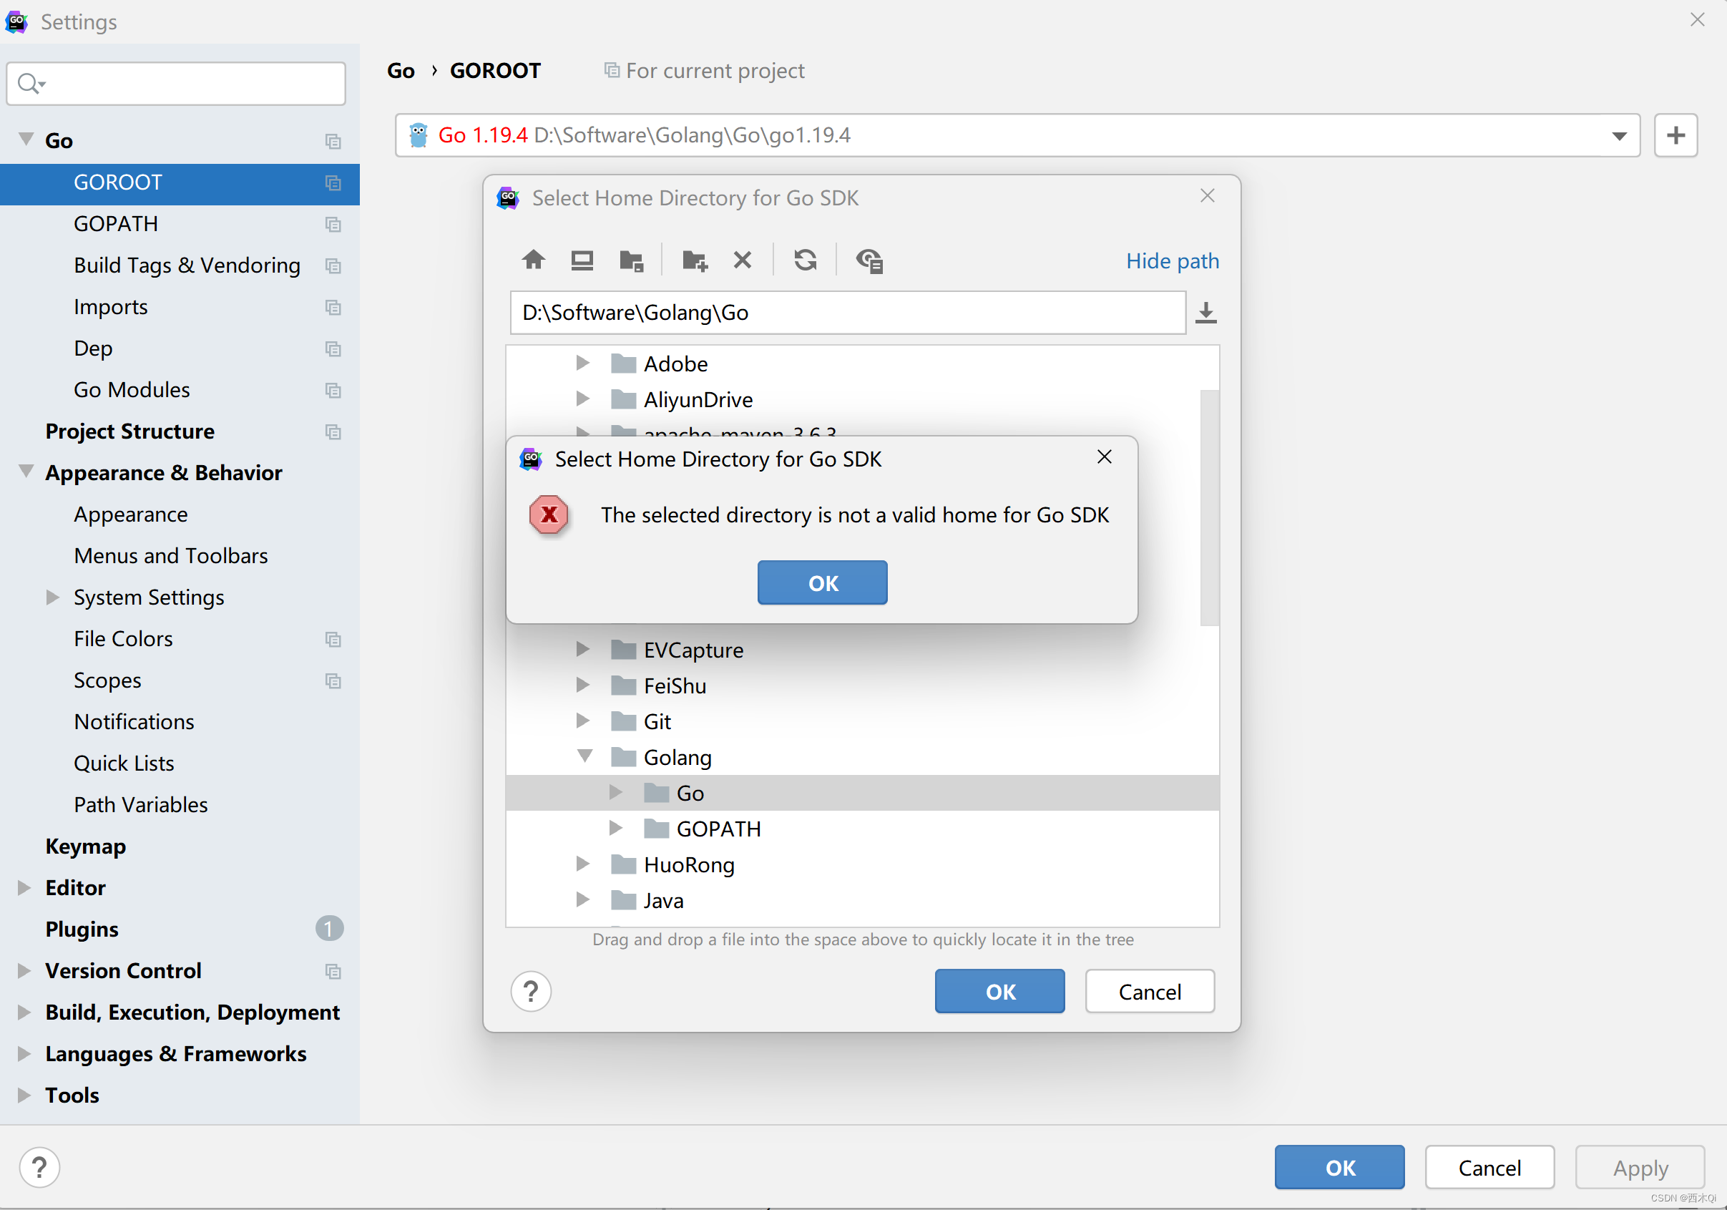Collapse the Golang folder in tree
The width and height of the screenshot is (1727, 1210).
(x=584, y=756)
